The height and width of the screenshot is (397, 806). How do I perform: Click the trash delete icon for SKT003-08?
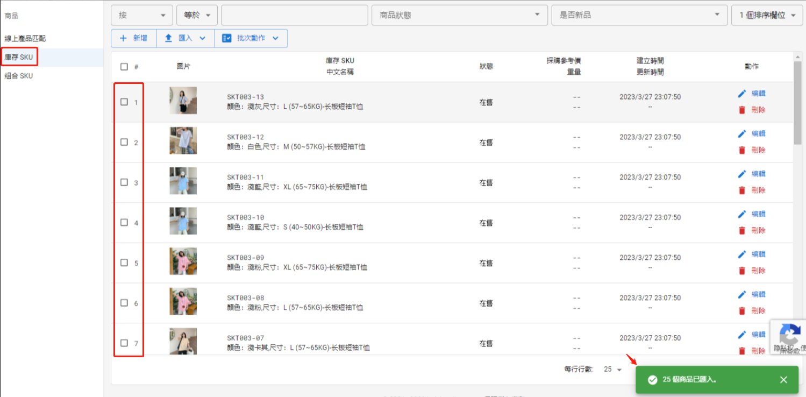pos(742,310)
